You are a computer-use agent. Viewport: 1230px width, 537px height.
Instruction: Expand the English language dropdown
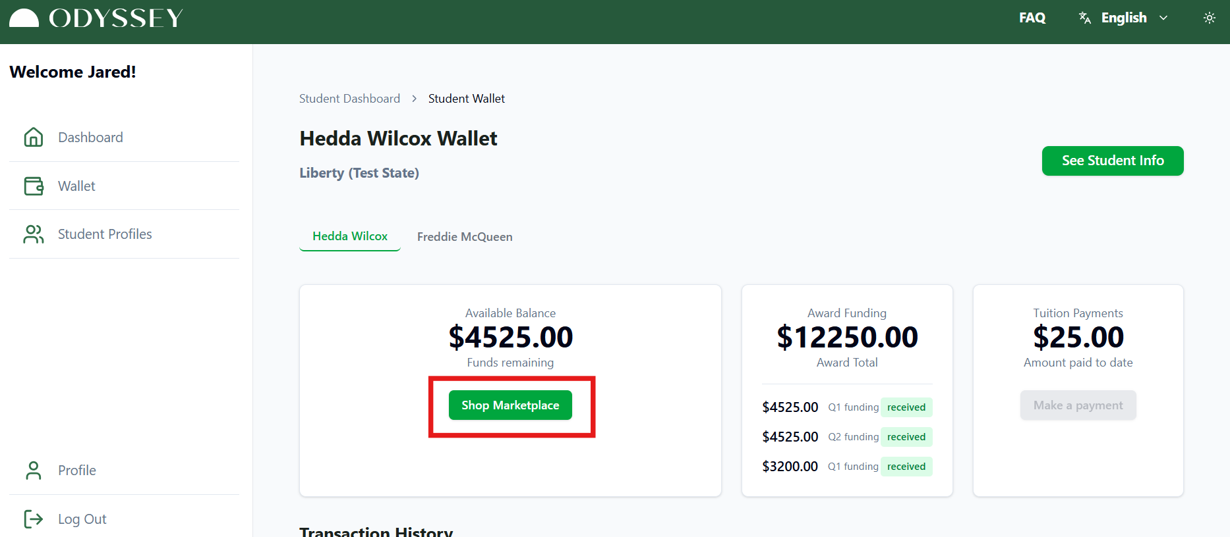click(1124, 18)
